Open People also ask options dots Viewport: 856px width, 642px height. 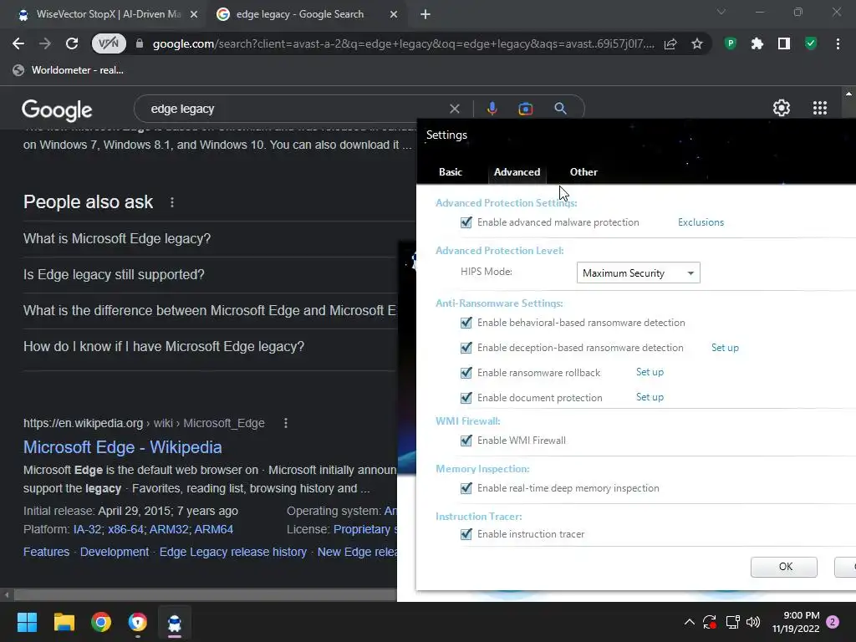pyautogui.click(x=172, y=202)
